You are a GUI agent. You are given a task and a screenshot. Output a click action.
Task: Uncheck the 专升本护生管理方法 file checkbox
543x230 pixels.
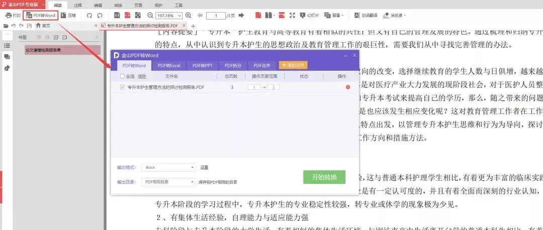122,87
